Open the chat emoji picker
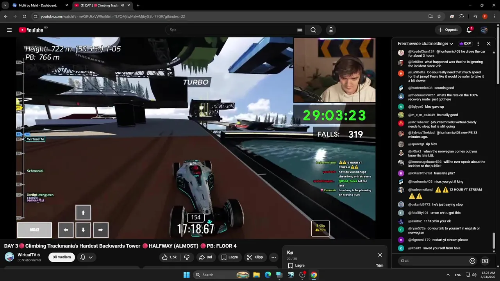 point(472,261)
